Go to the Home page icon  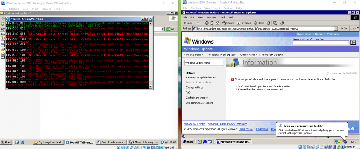(217, 23)
